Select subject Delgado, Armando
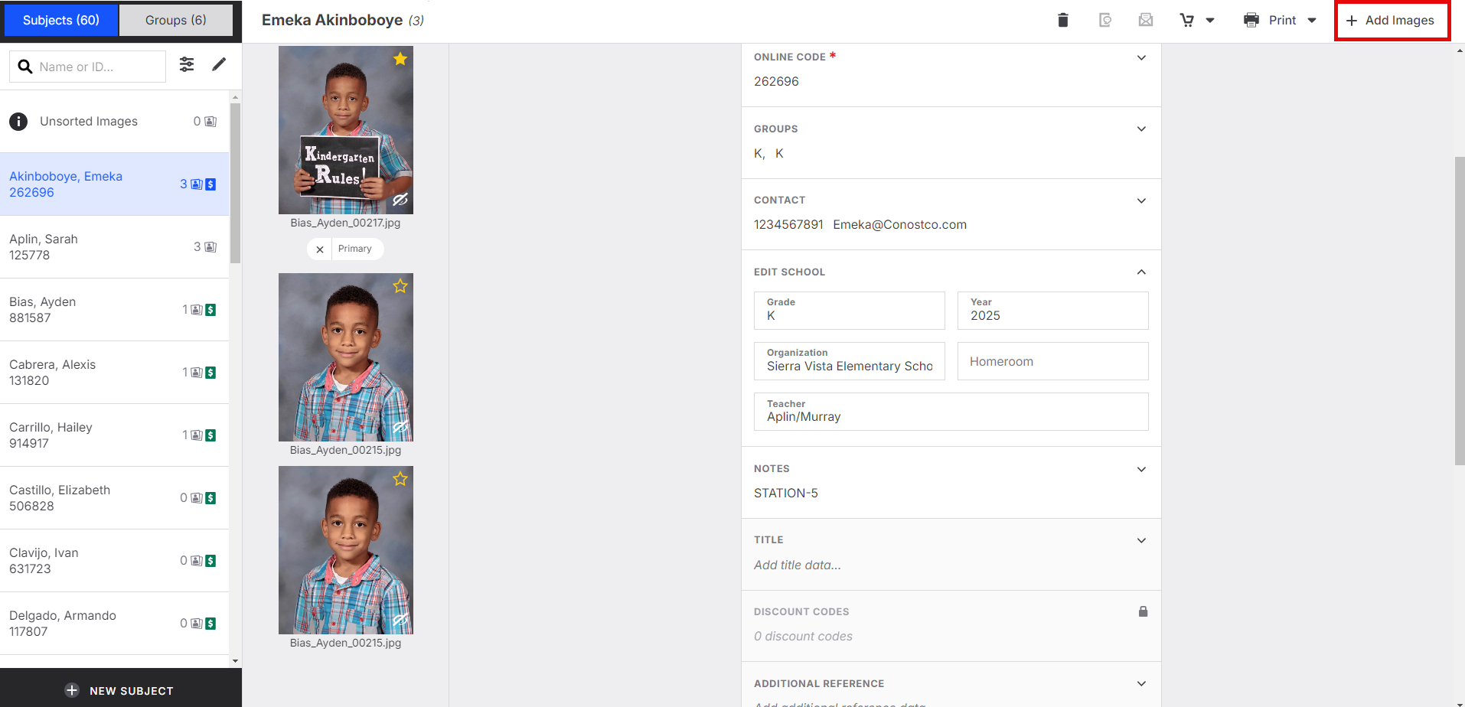 tap(114, 624)
